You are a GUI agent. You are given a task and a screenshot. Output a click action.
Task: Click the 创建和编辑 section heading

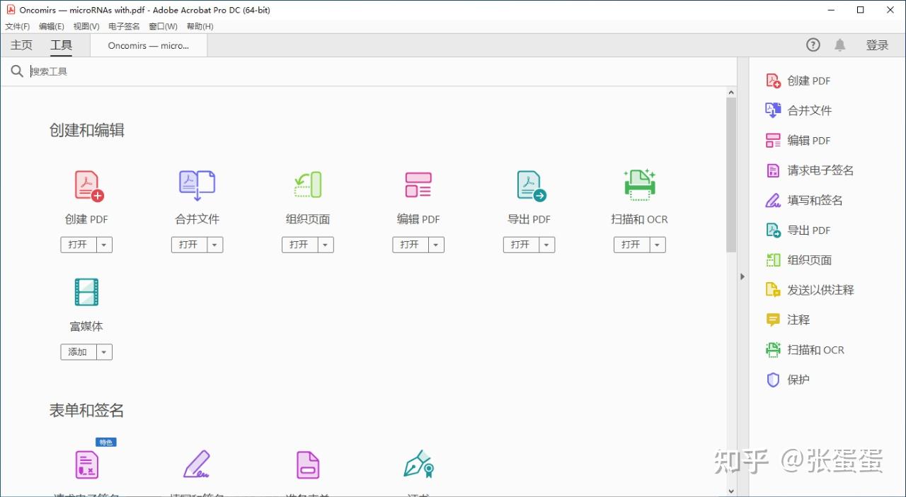pos(87,130)
